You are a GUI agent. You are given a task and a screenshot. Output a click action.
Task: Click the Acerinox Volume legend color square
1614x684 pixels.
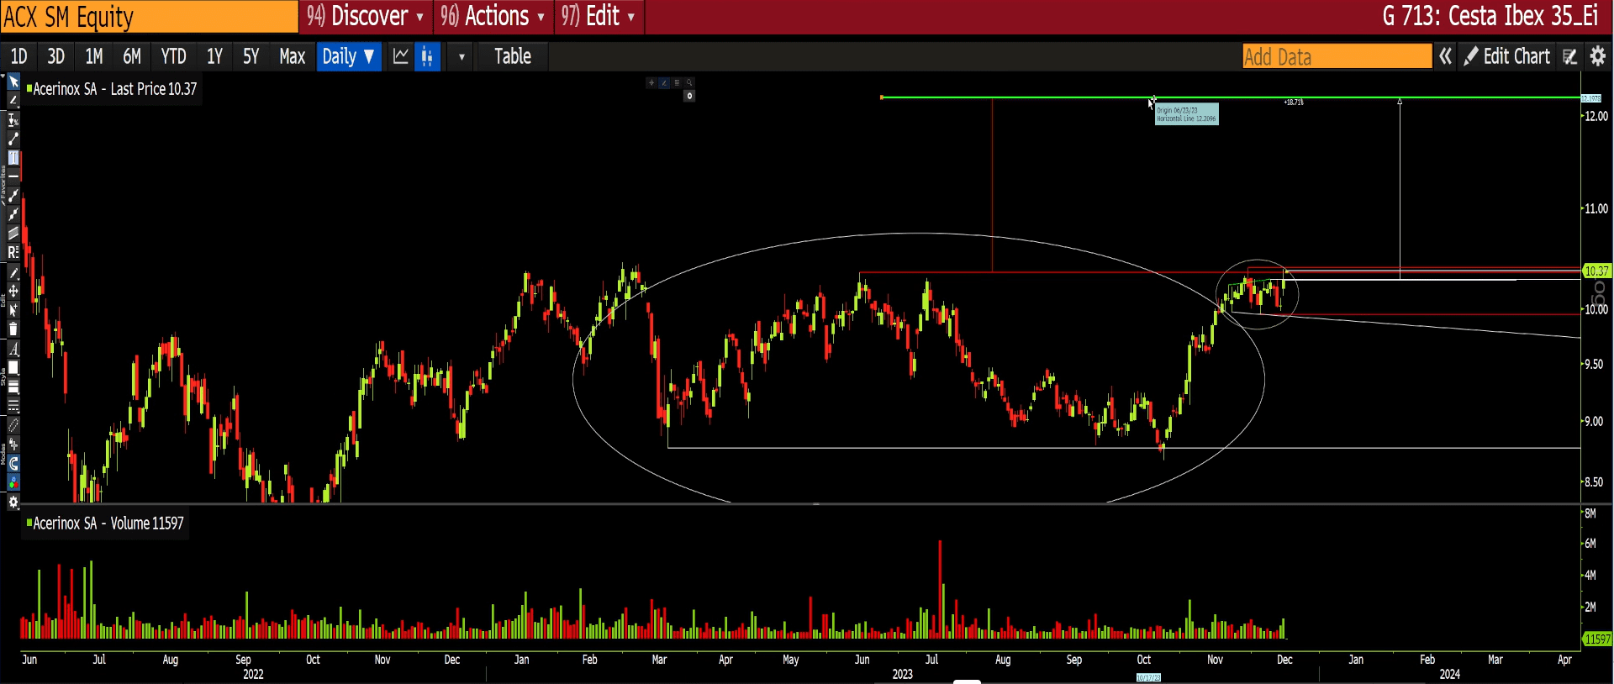click(29, 522)
